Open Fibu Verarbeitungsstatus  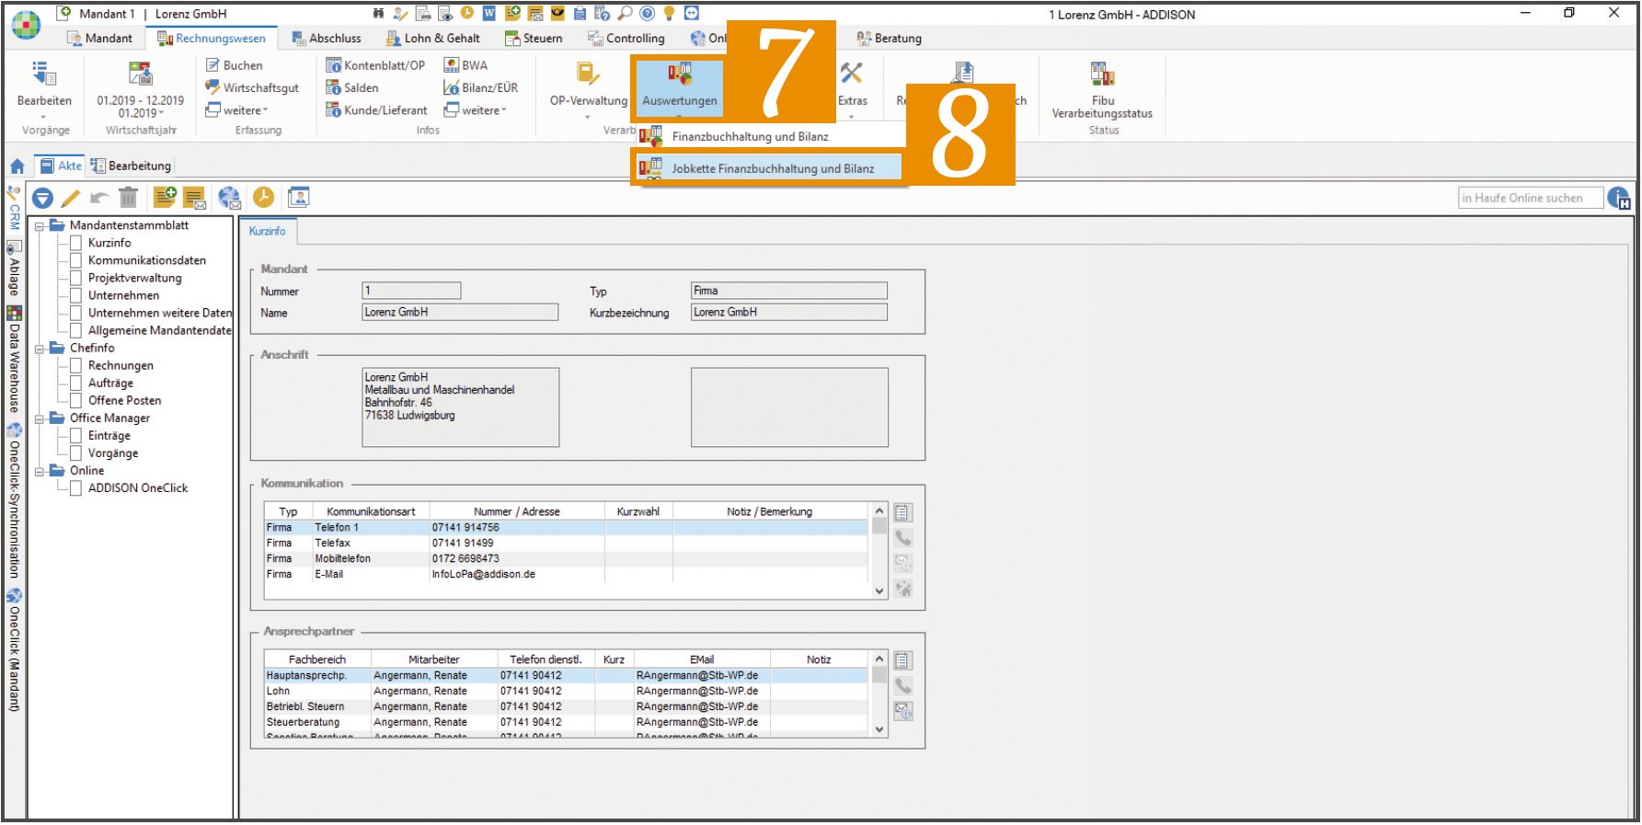coord(1102,90)
